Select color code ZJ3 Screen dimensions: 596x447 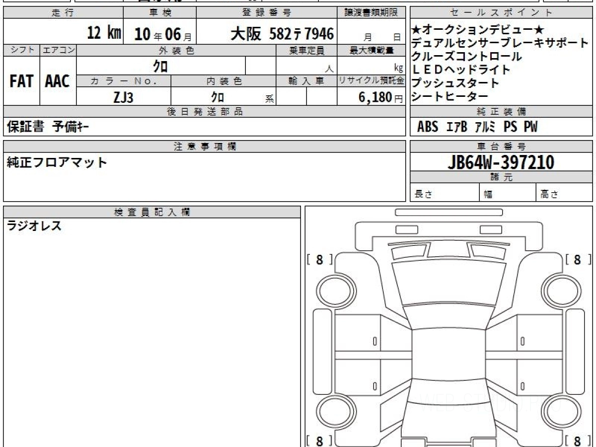click(x=123, y=97)
